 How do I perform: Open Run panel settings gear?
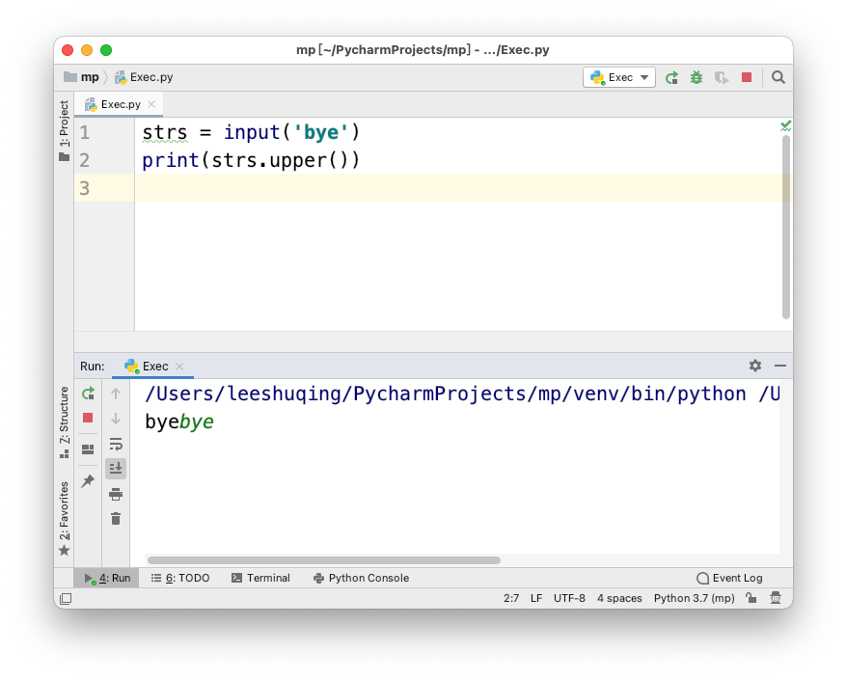click(755, 366)
